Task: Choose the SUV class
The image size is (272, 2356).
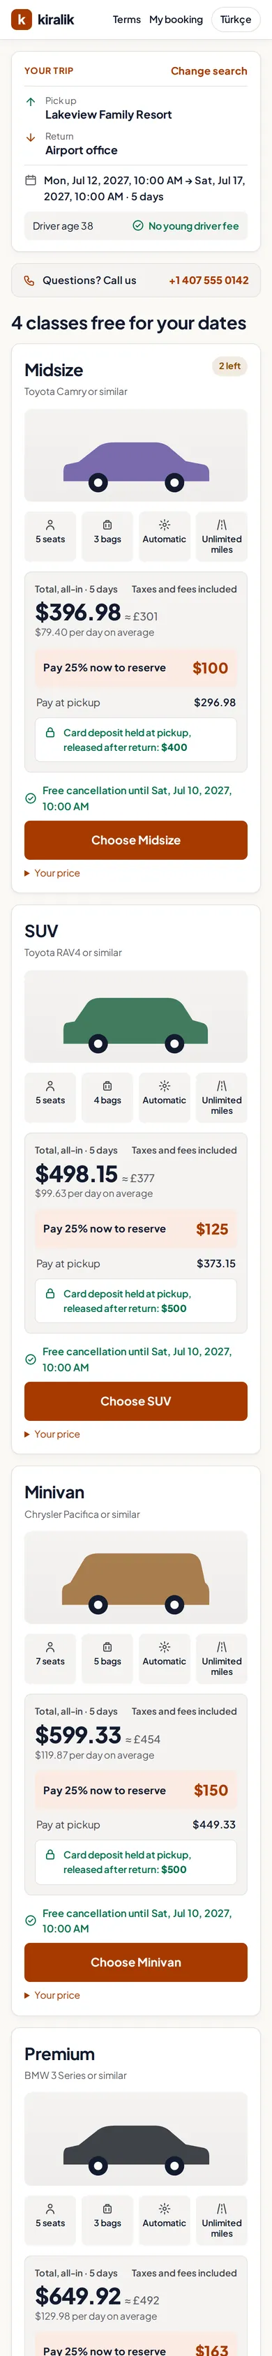Action: [x=136, y=1401]
